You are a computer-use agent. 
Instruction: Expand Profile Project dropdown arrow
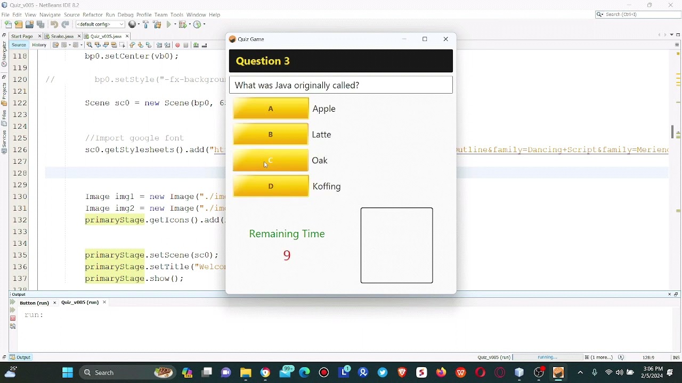(204, 24)
